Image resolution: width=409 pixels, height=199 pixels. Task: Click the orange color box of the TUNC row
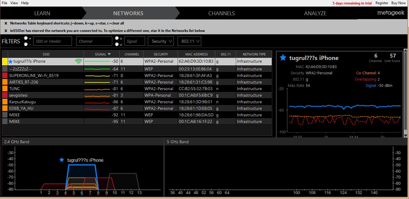click(5, 89)
